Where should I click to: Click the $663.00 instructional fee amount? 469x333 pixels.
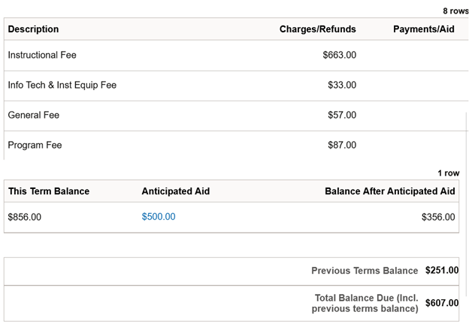click(x=339, y=55)
